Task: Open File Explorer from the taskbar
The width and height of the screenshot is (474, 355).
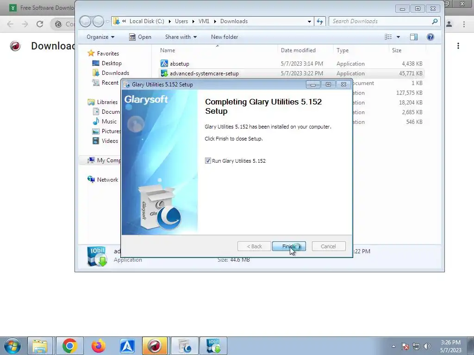Action: [x=40, y=346]
